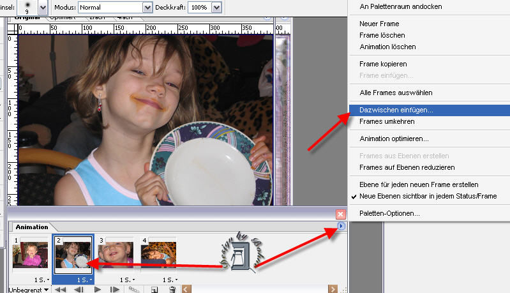Choose 'Dazwischen einfügen...' from the menu
Screen dimensions: 510x293
point(396,110)
